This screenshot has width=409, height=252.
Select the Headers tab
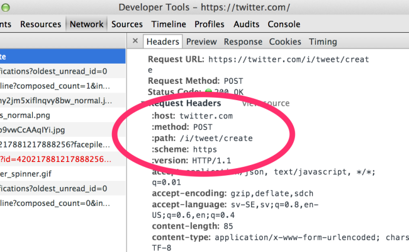(163, 42)
